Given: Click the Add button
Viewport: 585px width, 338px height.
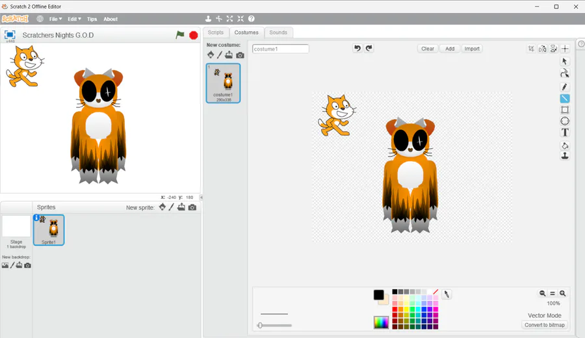Looking at the screenshot, I should [450, 49].
